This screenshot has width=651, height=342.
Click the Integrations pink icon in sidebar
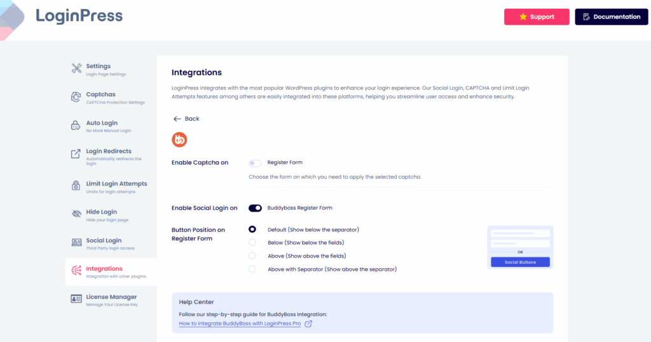76,271
